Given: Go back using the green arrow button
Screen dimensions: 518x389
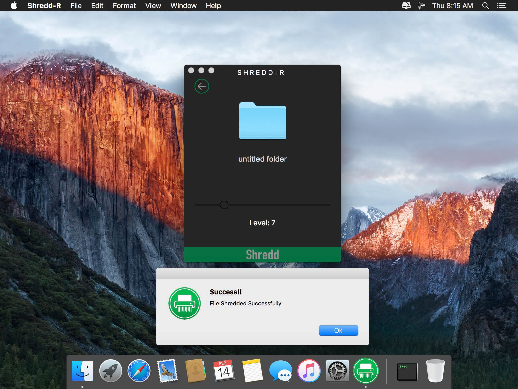Looking at the screenshot, I should [202, 86].
